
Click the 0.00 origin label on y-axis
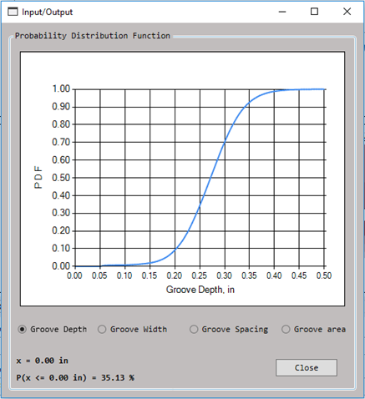pyautogui.click(x=61, y=266)
